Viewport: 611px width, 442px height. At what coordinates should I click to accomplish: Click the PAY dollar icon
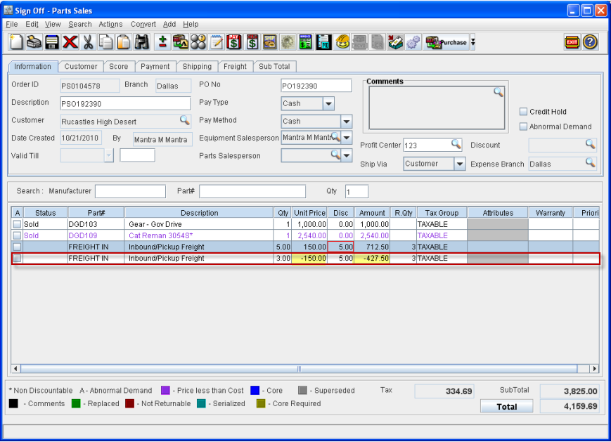(234, 42)
